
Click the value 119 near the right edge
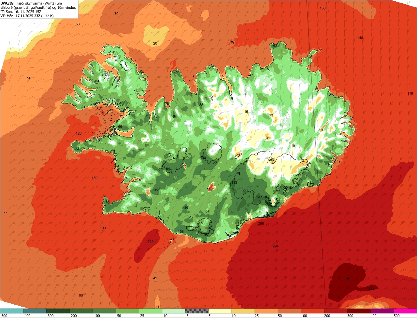coord(410,94)
